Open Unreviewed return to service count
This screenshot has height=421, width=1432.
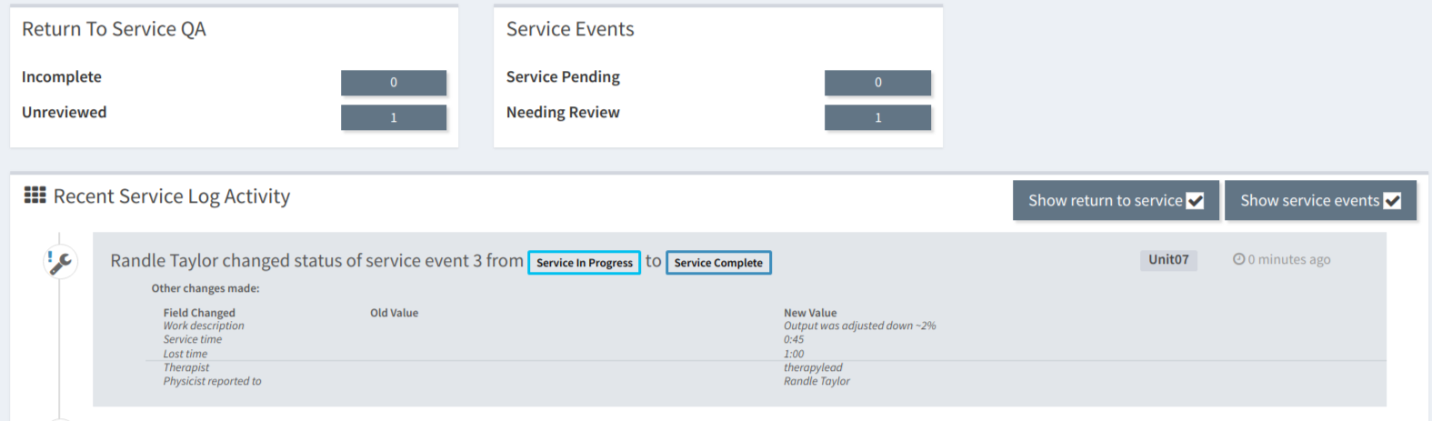tap(394, 117)
